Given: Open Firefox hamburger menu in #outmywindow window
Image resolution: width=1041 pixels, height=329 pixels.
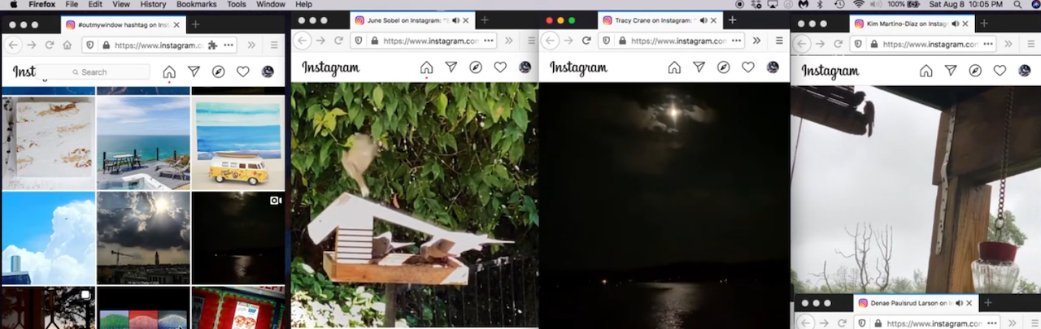Looking at the screenshot, I should point(273,45).
